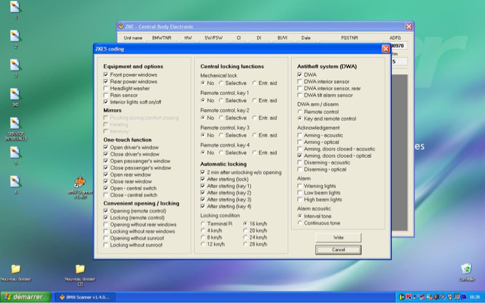
Task: Select Terminal R locking condition
Action: tap(203, 223)
